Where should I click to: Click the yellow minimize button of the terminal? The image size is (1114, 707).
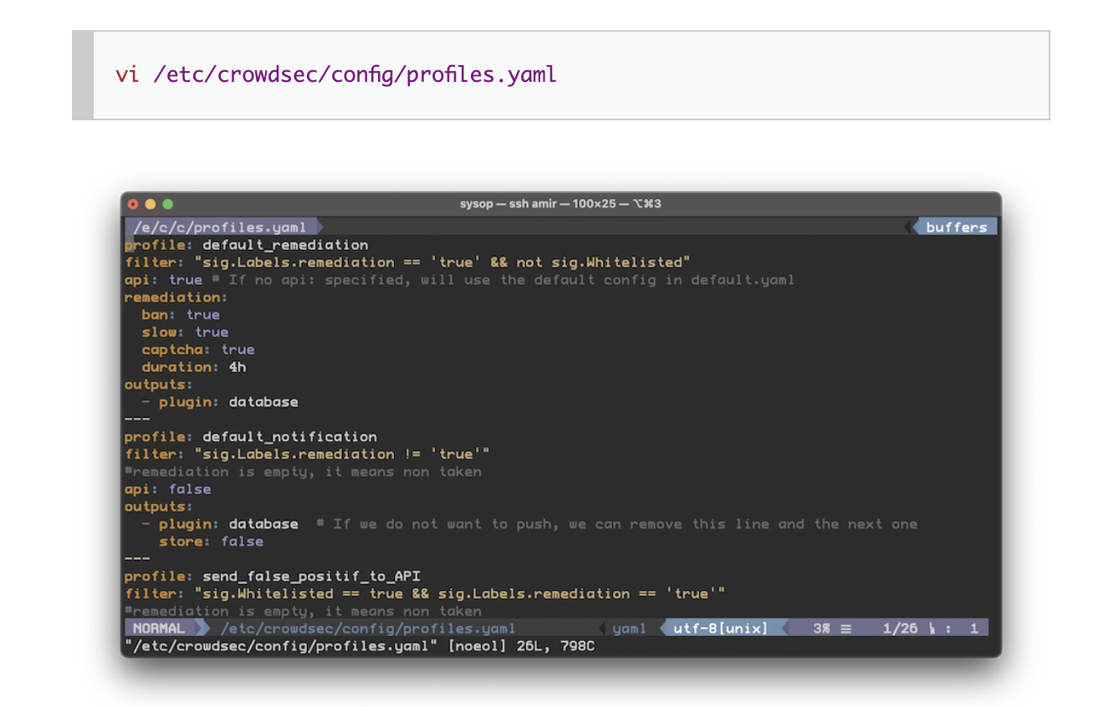pos(151,204)
